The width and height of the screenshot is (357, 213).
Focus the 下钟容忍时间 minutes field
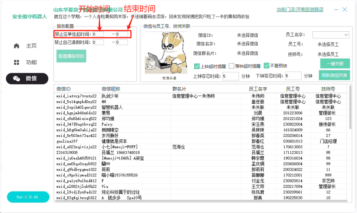pos(293,76)
